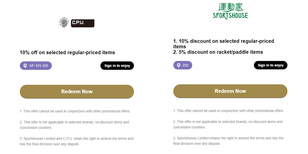Click the location pin icon beside 222
Image resolution: width=308 pixels, height=154 pixels.
tap(179, 65)
